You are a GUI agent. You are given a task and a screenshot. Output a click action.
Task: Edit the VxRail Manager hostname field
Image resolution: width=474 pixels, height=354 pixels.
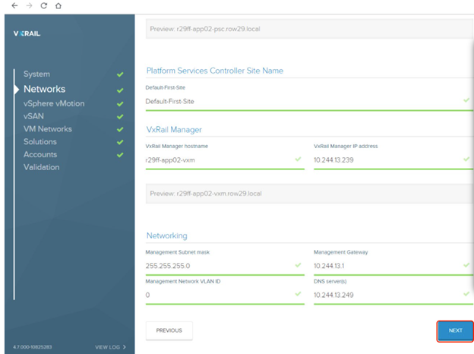pyautogui.click(x=225, y=160)
